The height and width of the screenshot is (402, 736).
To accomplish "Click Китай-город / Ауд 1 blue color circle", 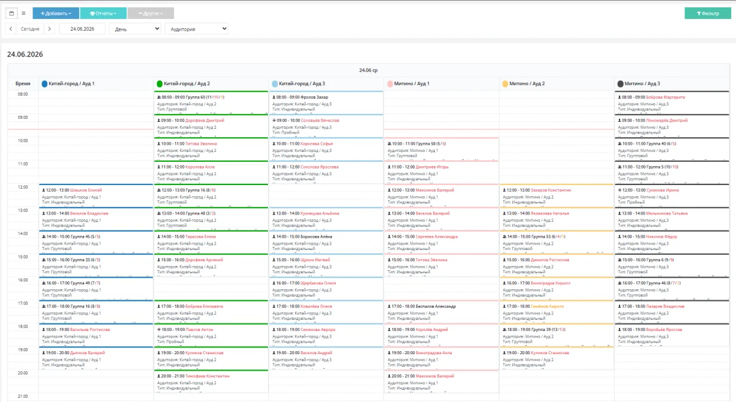I will tap(44, 83).
